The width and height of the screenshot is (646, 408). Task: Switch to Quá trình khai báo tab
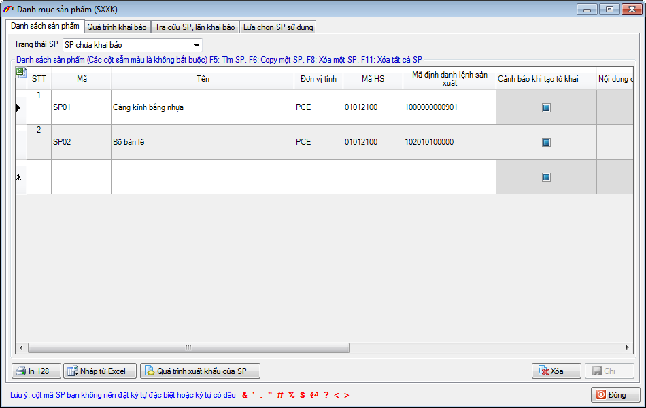tap(117, 27)
